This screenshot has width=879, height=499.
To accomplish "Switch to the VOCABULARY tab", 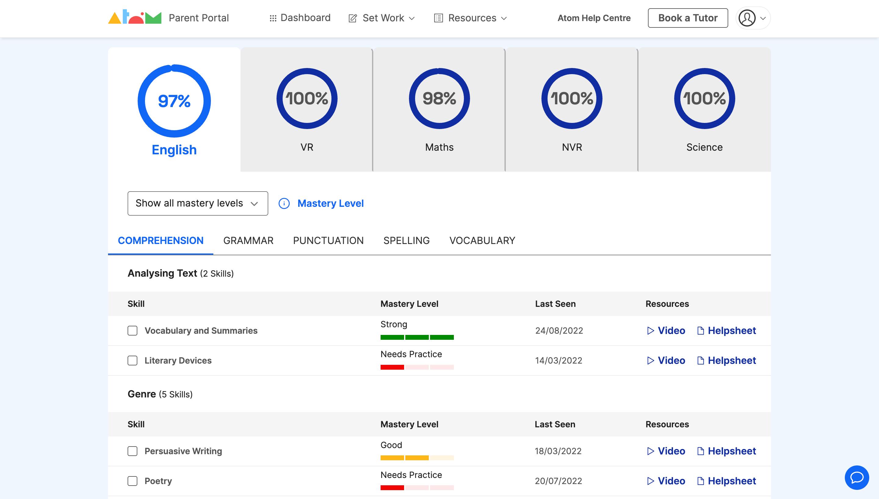I will (x=482, y=241).
